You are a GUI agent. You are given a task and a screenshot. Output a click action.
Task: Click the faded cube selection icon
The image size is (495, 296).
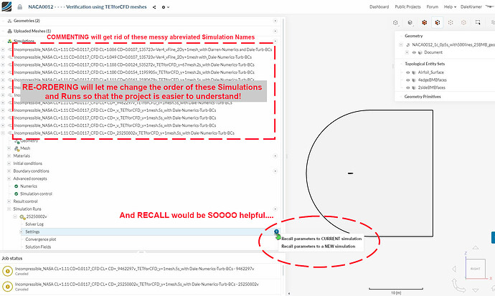point(463,22)
